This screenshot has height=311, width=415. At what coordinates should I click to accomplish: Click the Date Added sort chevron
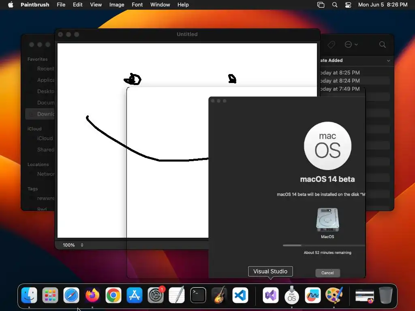pos(388,61)
